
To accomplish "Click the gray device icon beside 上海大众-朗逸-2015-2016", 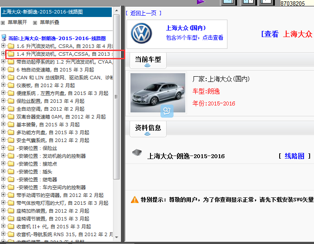I will pos(137,152).
